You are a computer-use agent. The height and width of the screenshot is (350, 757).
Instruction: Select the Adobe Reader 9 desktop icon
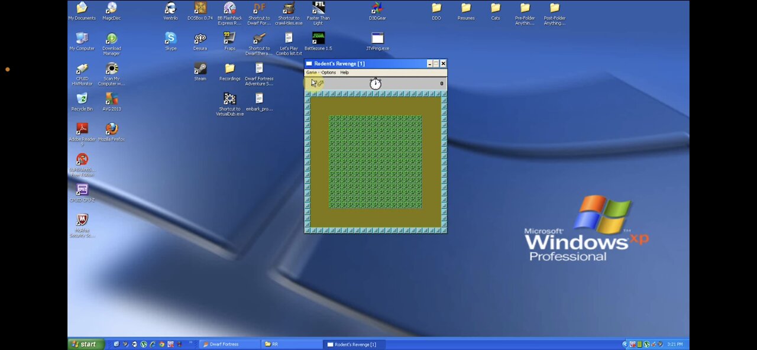point(82,134)
